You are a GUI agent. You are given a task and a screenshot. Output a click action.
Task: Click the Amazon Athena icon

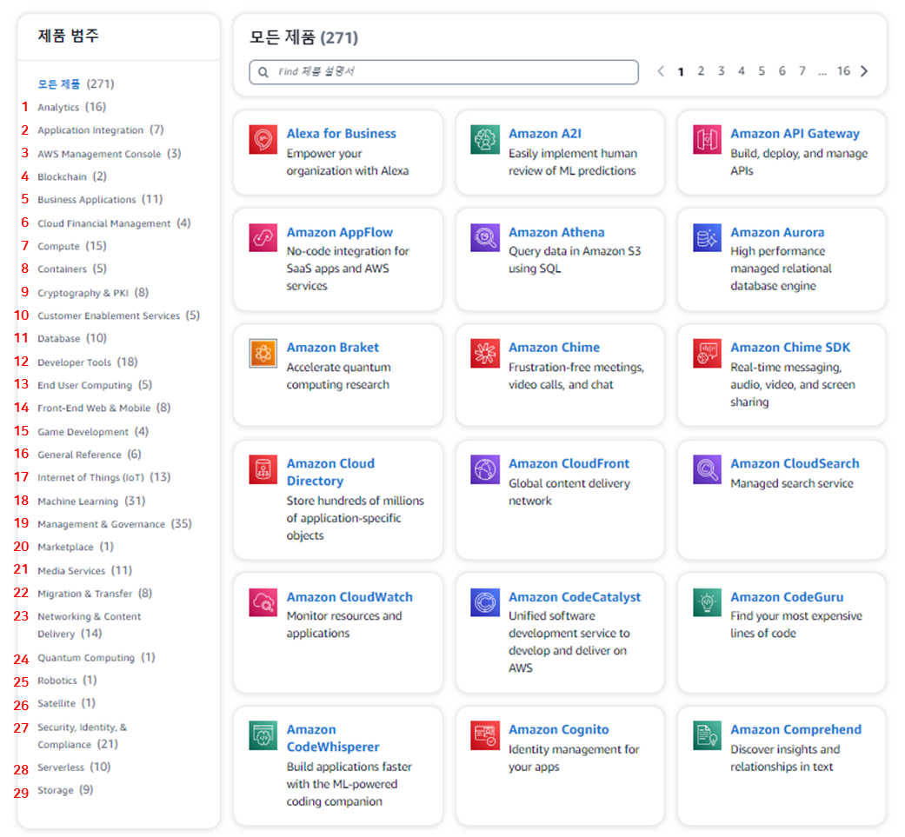(485, 237)
